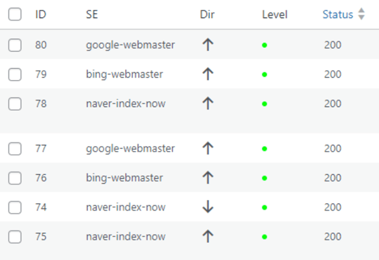
Task: Click the green level dot for row 76
Action: [264, 178]
